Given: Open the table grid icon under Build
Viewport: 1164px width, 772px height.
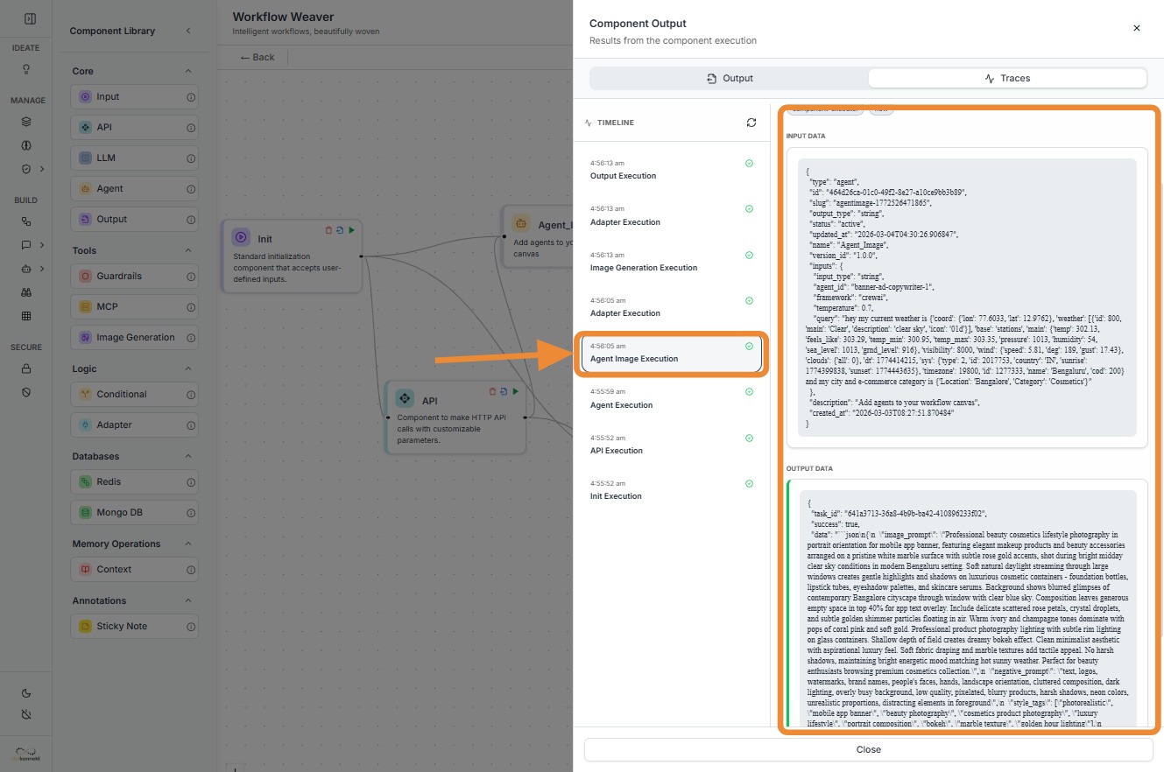Looking at the screenshot, I should tap(26, 316).
